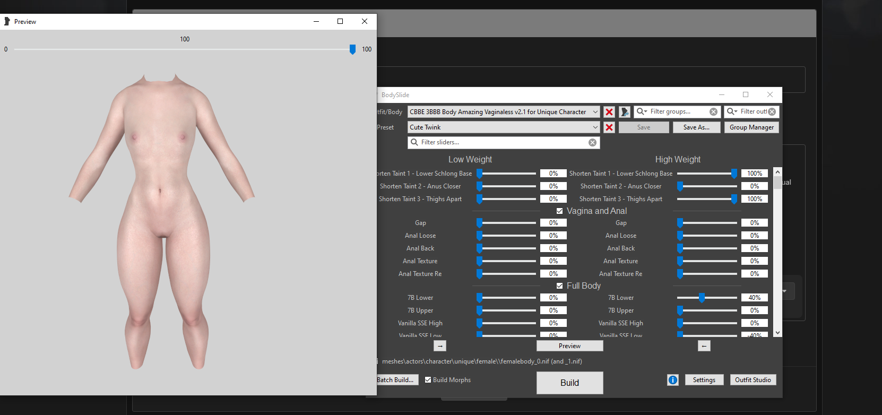This screenshot has width=882, height=415.
Task: Clear the Filter groups search field
Action: (x=713, y=112)
